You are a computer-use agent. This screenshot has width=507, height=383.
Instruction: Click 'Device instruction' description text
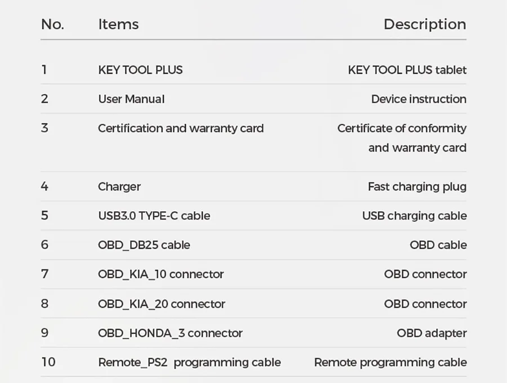[x=419, y=99]
